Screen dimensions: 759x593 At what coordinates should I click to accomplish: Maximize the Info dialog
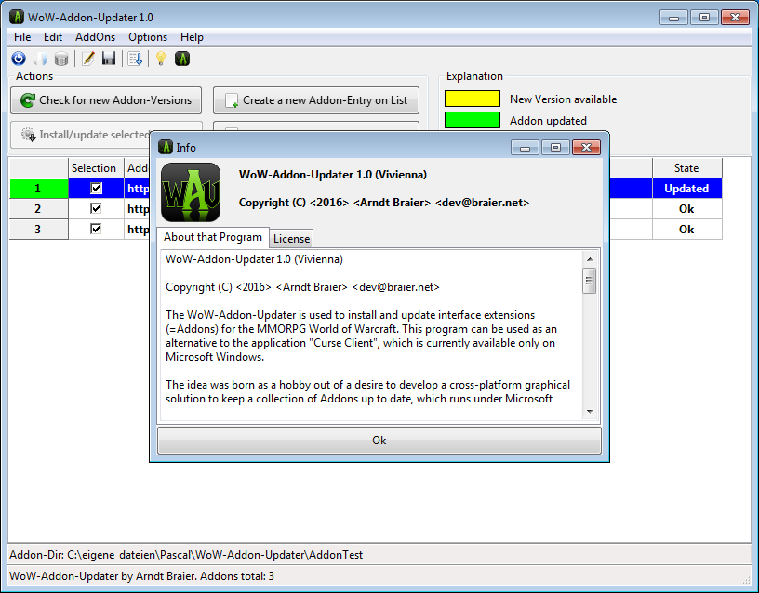555,148
